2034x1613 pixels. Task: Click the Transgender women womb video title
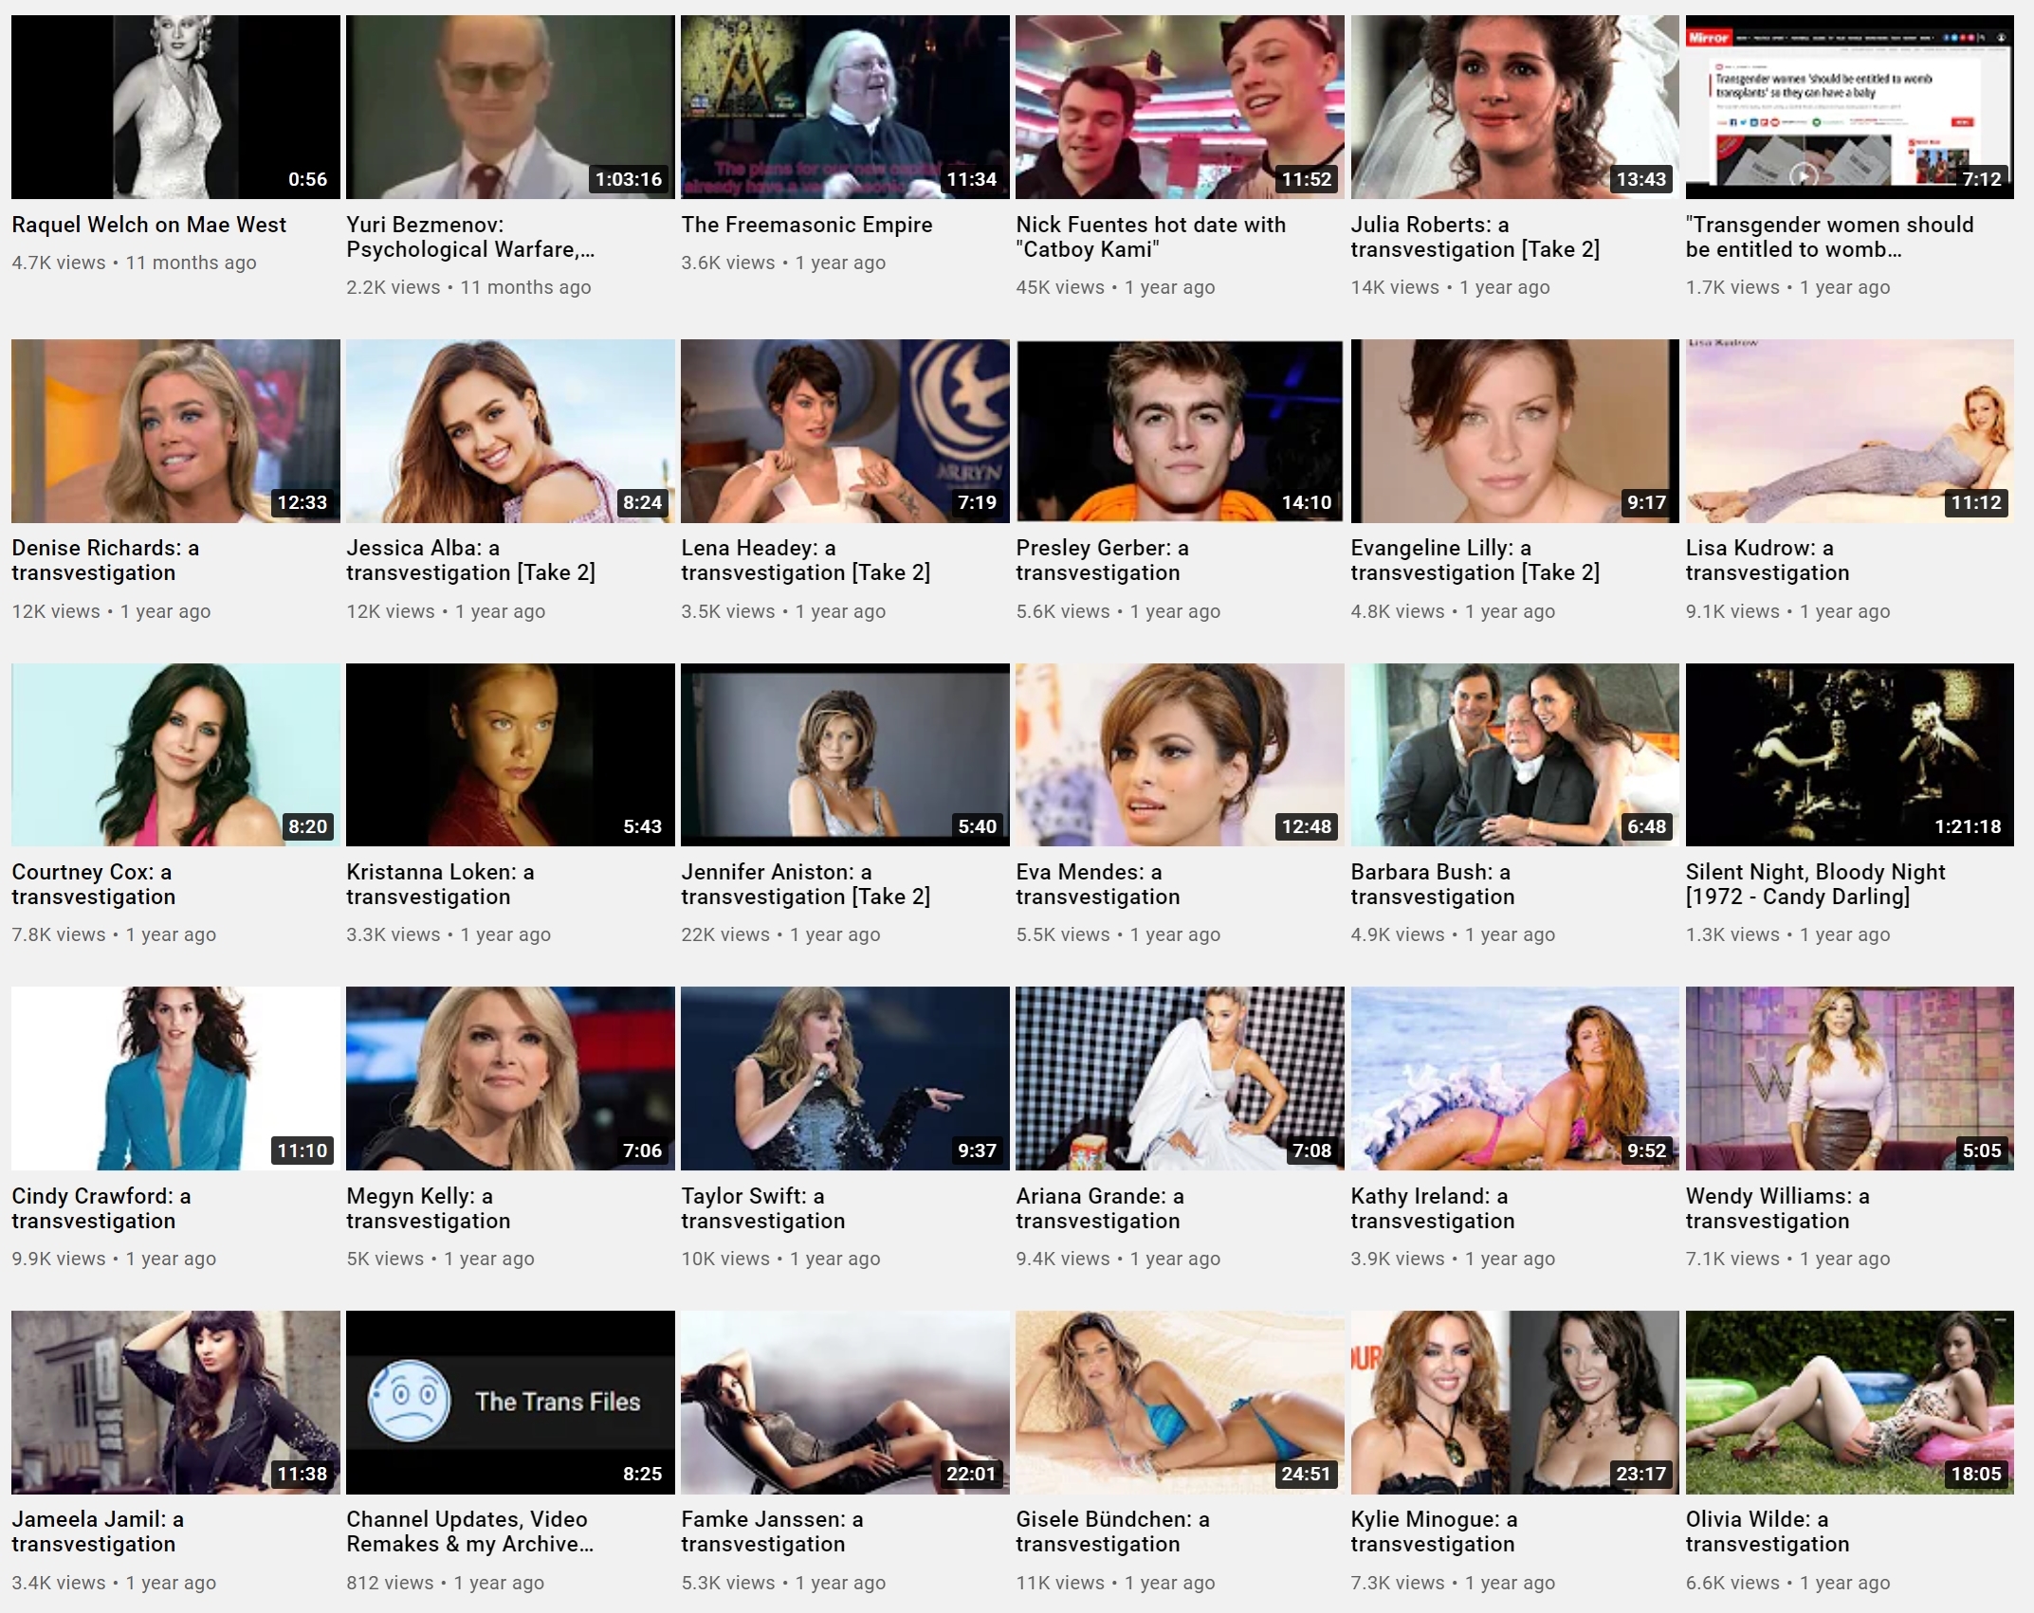1829,237
